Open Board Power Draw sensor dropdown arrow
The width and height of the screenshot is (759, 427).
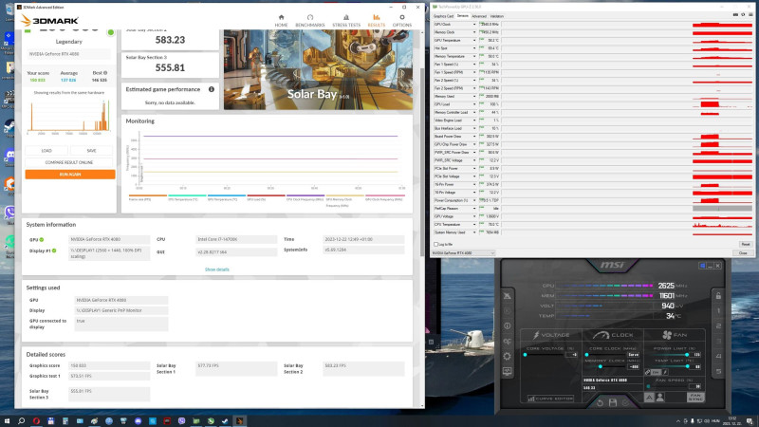click(x=473, y=137)
